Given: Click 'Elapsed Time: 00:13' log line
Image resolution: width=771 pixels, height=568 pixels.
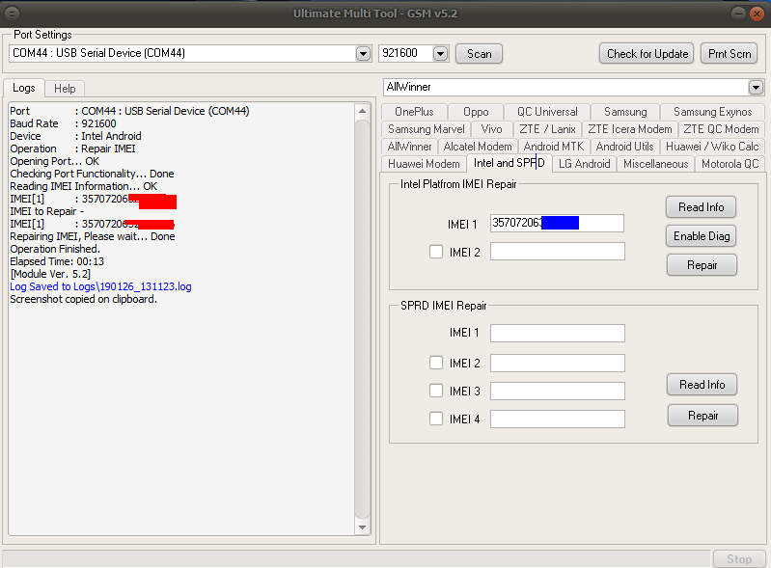Looking at the screenshot, I should point(57,261).
